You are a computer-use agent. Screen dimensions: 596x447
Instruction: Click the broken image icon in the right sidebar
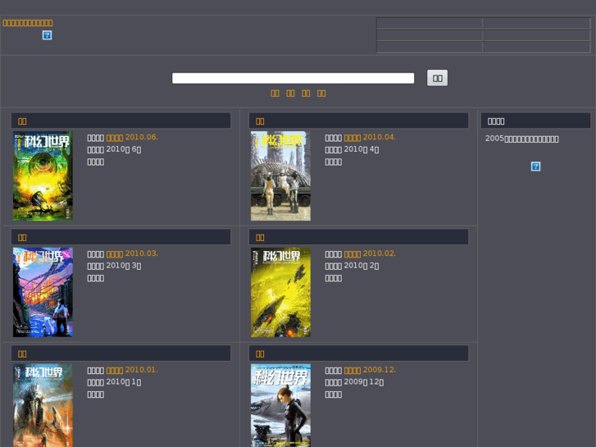point(535,166)
